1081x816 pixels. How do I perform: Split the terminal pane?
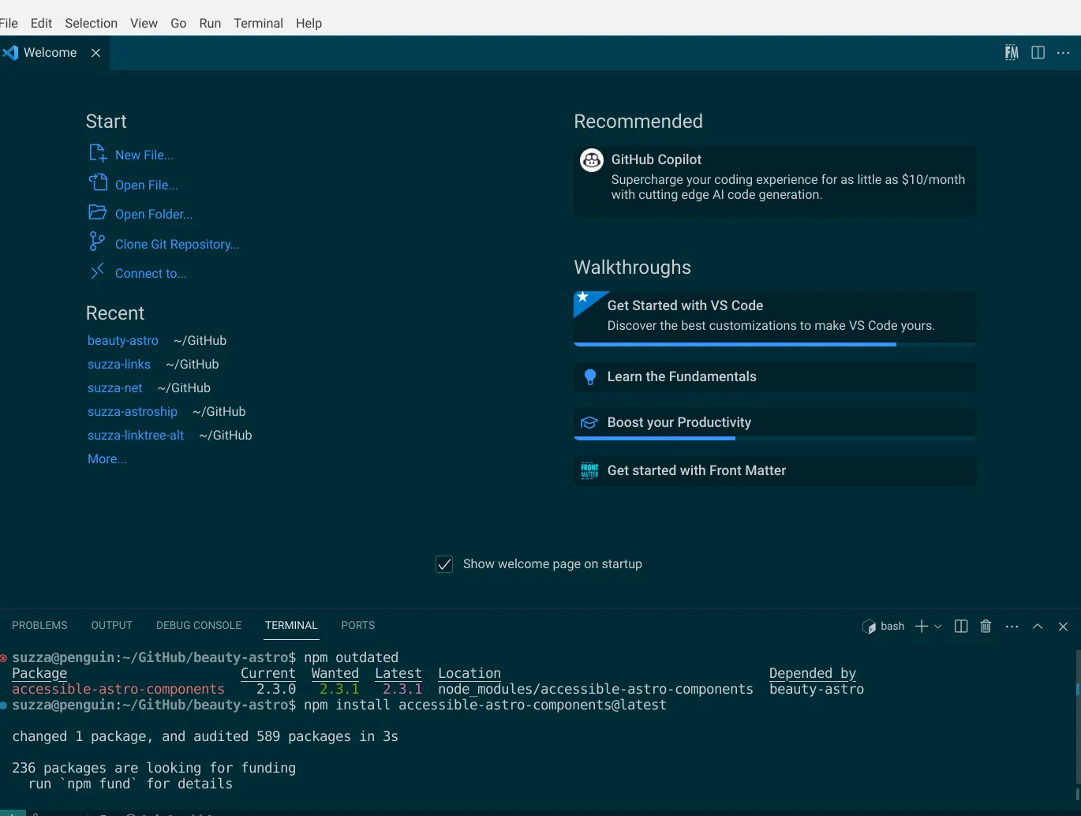click(961, 627)
